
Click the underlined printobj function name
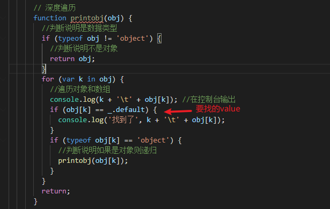click(87, 18)
